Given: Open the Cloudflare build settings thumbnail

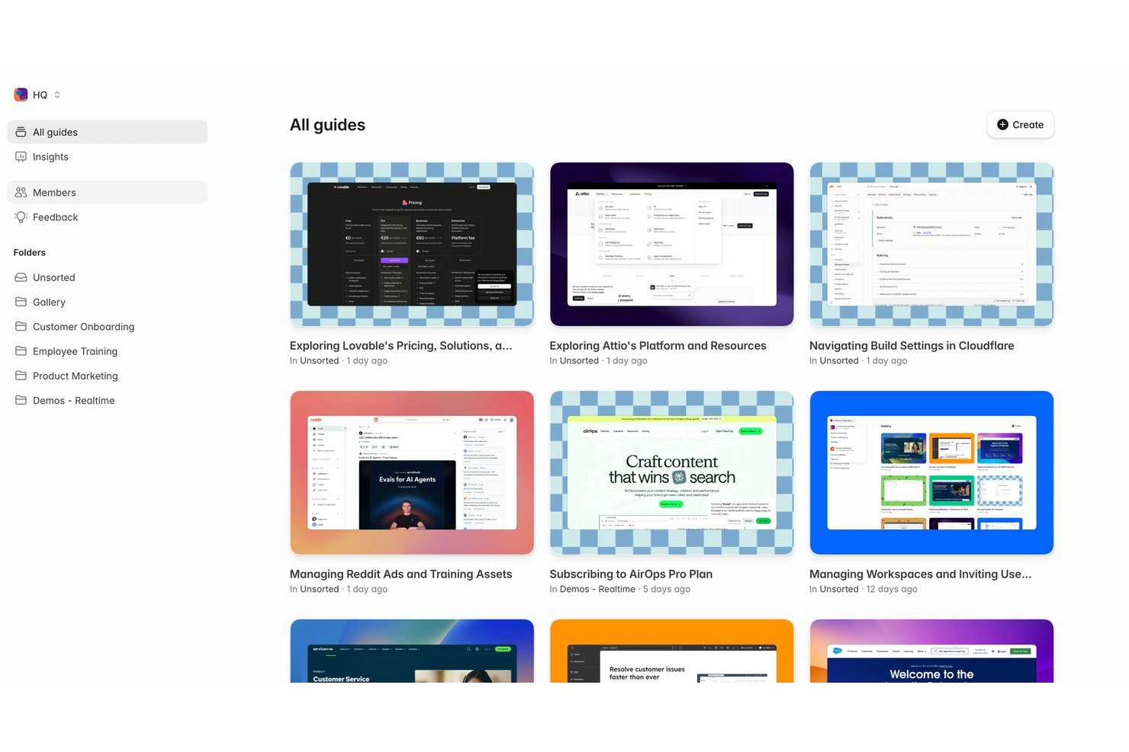Looking at the screenshot, I should [x=931, y=244].
